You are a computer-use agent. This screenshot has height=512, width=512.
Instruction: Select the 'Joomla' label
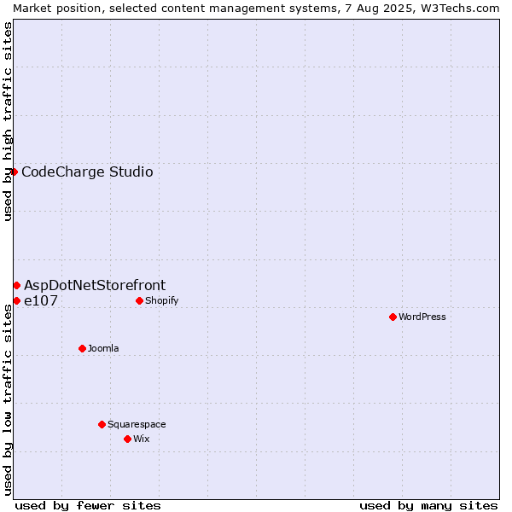[x=103, y=348]
